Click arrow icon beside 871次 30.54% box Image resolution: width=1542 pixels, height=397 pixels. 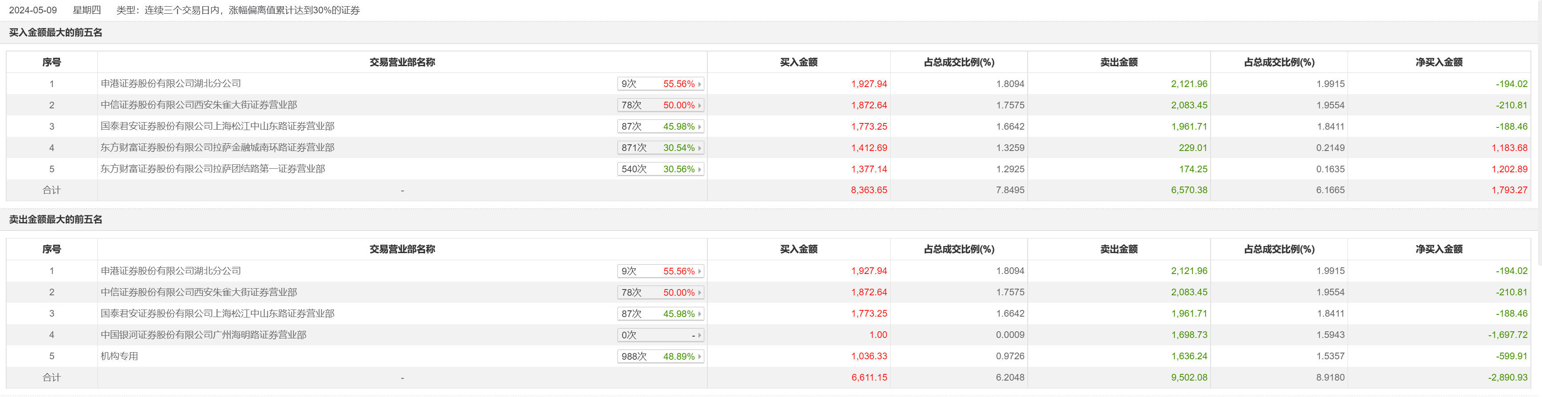699,148
